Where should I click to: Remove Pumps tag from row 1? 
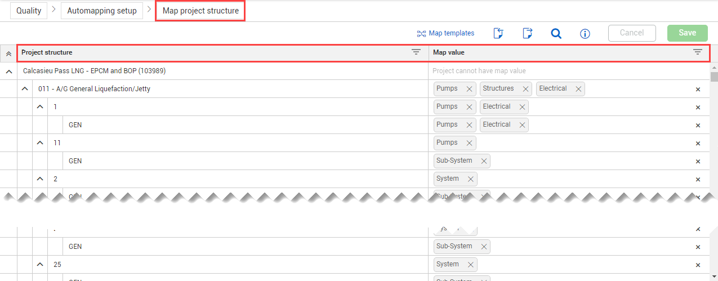tap(469, 107)
